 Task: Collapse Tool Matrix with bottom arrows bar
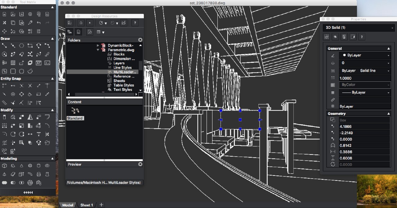pos(28,193)
